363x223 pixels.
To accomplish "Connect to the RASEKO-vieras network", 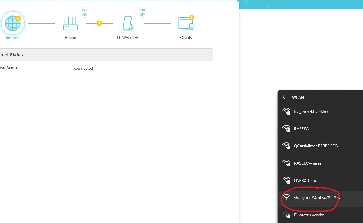I will 321,163.
